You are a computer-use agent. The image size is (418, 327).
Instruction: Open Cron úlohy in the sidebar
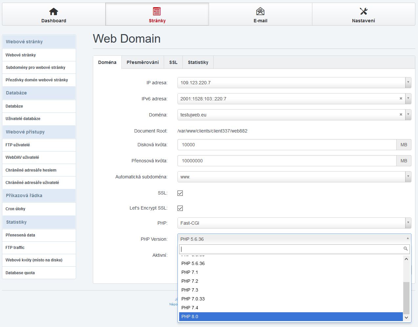pos(15,209)
